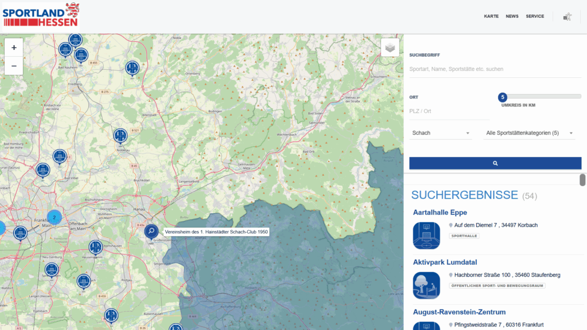Open the map layers switcher

[390, 48]
